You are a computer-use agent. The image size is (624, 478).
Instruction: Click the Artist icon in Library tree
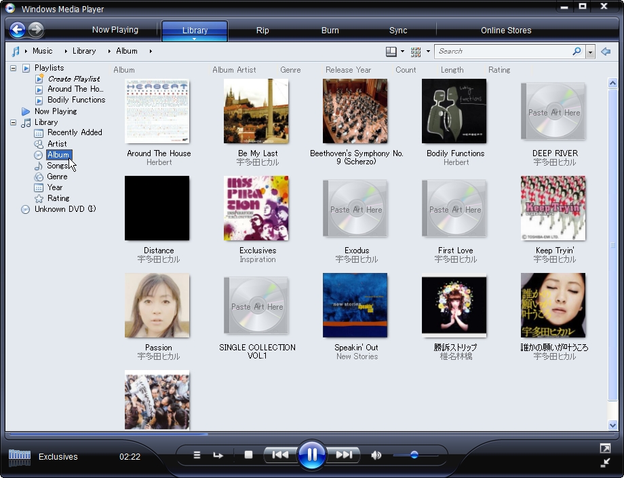pos(39,144)
